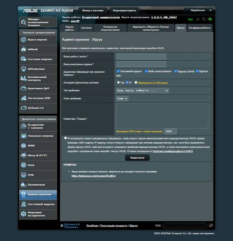The image size is (233, 241).
Task: Click the 'Надіслати' submit button
Action: click(x=137, y=158)
